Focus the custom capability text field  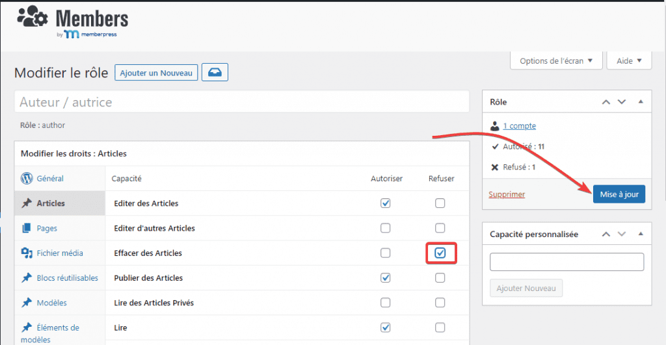[566, 262]
